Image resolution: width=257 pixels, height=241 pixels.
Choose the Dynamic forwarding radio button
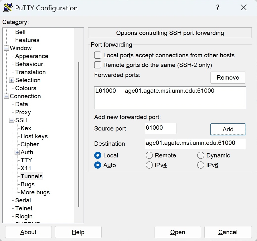pos(201,155)
